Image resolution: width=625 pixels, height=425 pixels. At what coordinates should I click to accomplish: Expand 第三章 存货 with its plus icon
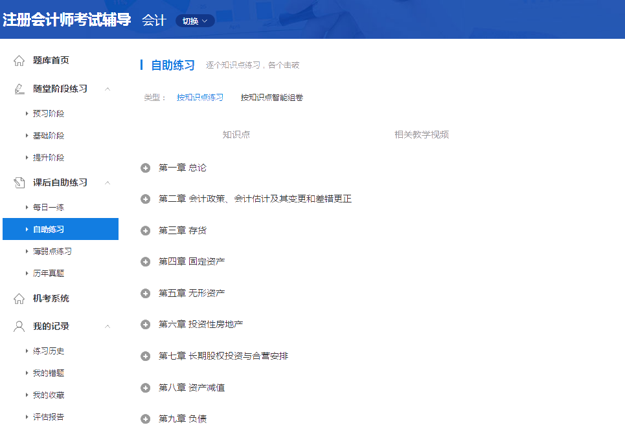(145, 230)
